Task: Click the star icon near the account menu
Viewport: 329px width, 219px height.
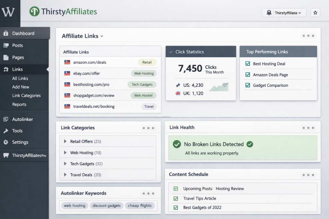Action: (315, 13)
